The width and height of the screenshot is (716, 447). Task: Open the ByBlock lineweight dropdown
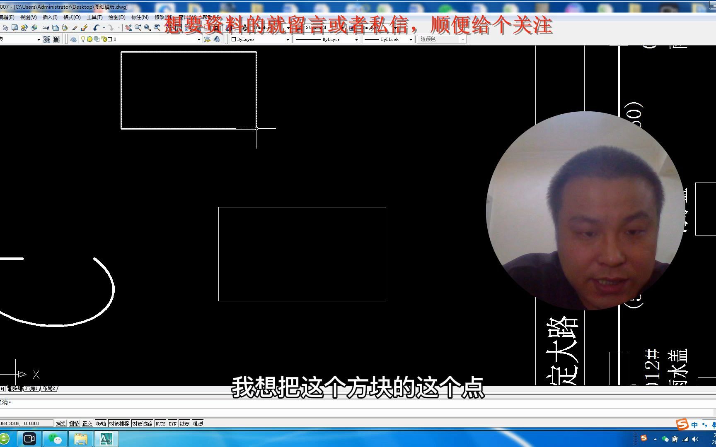[x=410, y=39]
